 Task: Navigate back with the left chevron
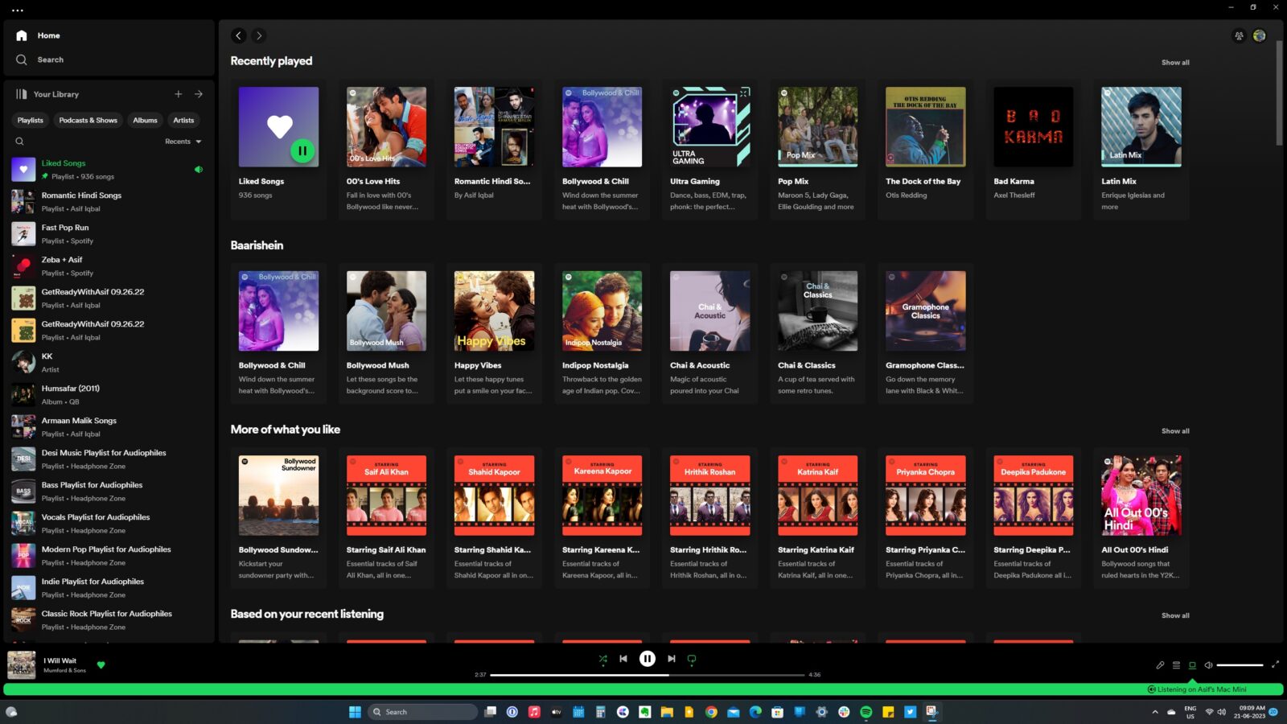[x=238, y=35]
